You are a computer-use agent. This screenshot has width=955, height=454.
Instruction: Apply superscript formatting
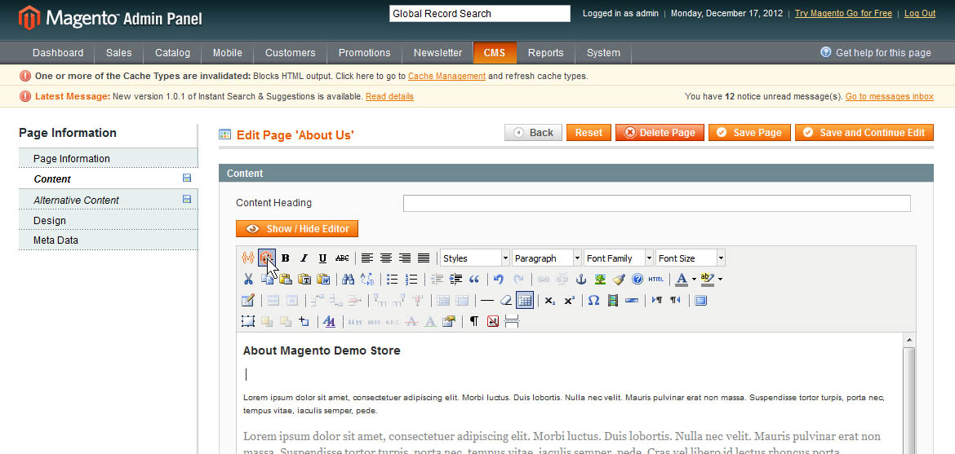click(x=569, y=301)
